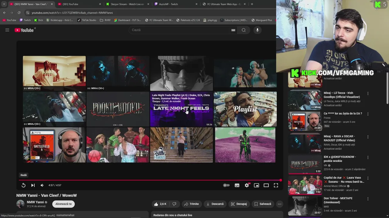Go back in browser history

[4, 13]
